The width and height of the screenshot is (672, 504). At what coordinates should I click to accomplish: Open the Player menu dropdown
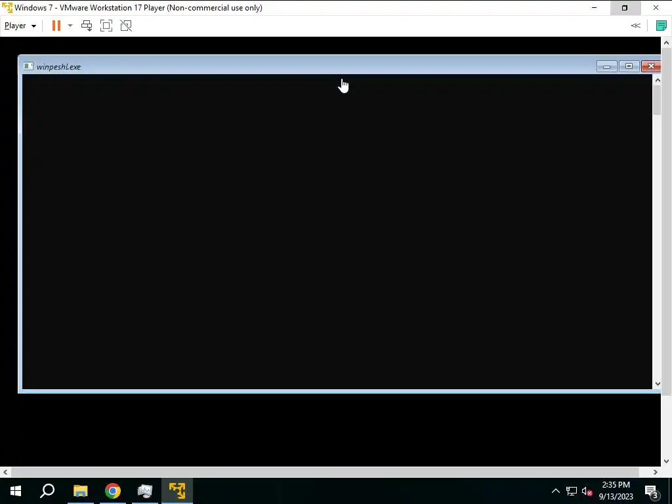click(x=20, y=26)
